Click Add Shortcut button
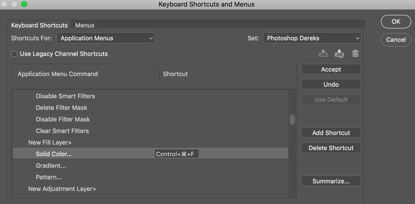 pyautogui.click(x=331, y=133)
